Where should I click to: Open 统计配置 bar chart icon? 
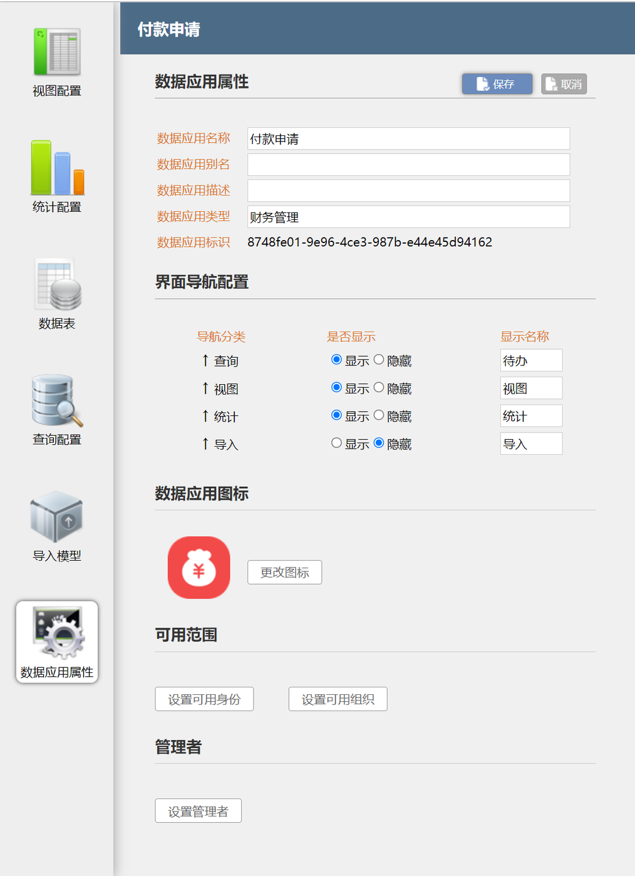click(x=57, y=168)
